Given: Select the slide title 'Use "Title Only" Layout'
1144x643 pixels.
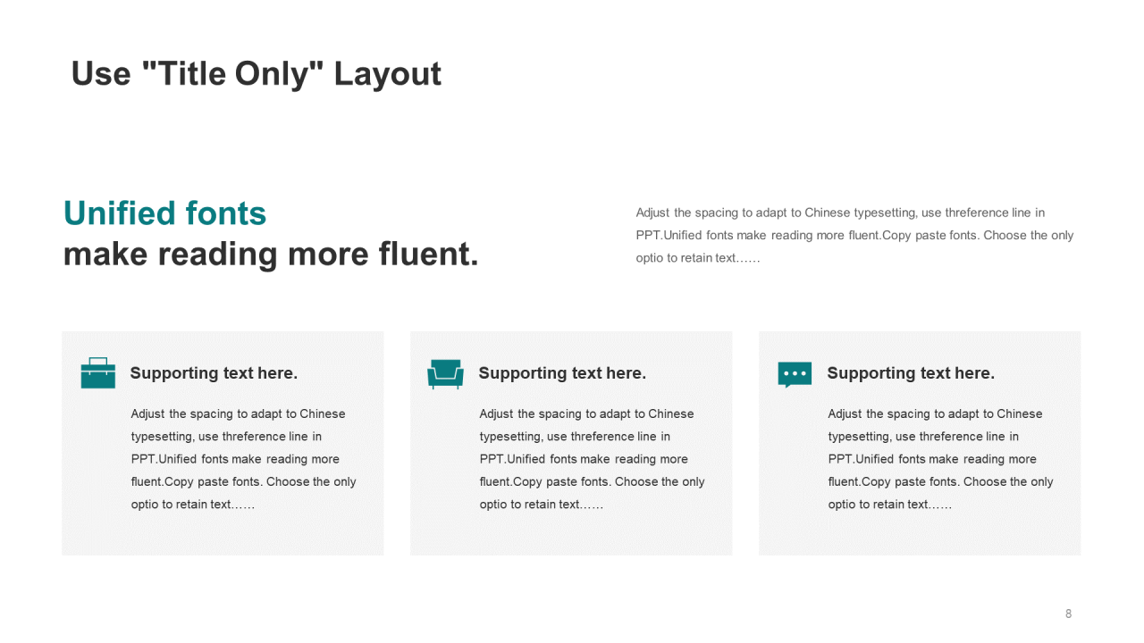Looking at the screenshot, I should pos(256,73).
